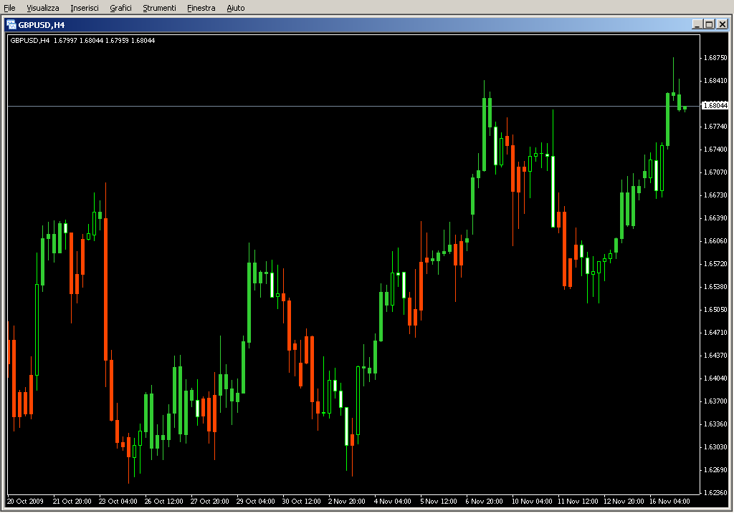Viewport: 734px width, 513px height.
Task: Click the 30 Oct 12:00 time axis label
Action: 302,502
